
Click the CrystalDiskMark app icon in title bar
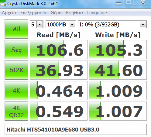(3, 3)
